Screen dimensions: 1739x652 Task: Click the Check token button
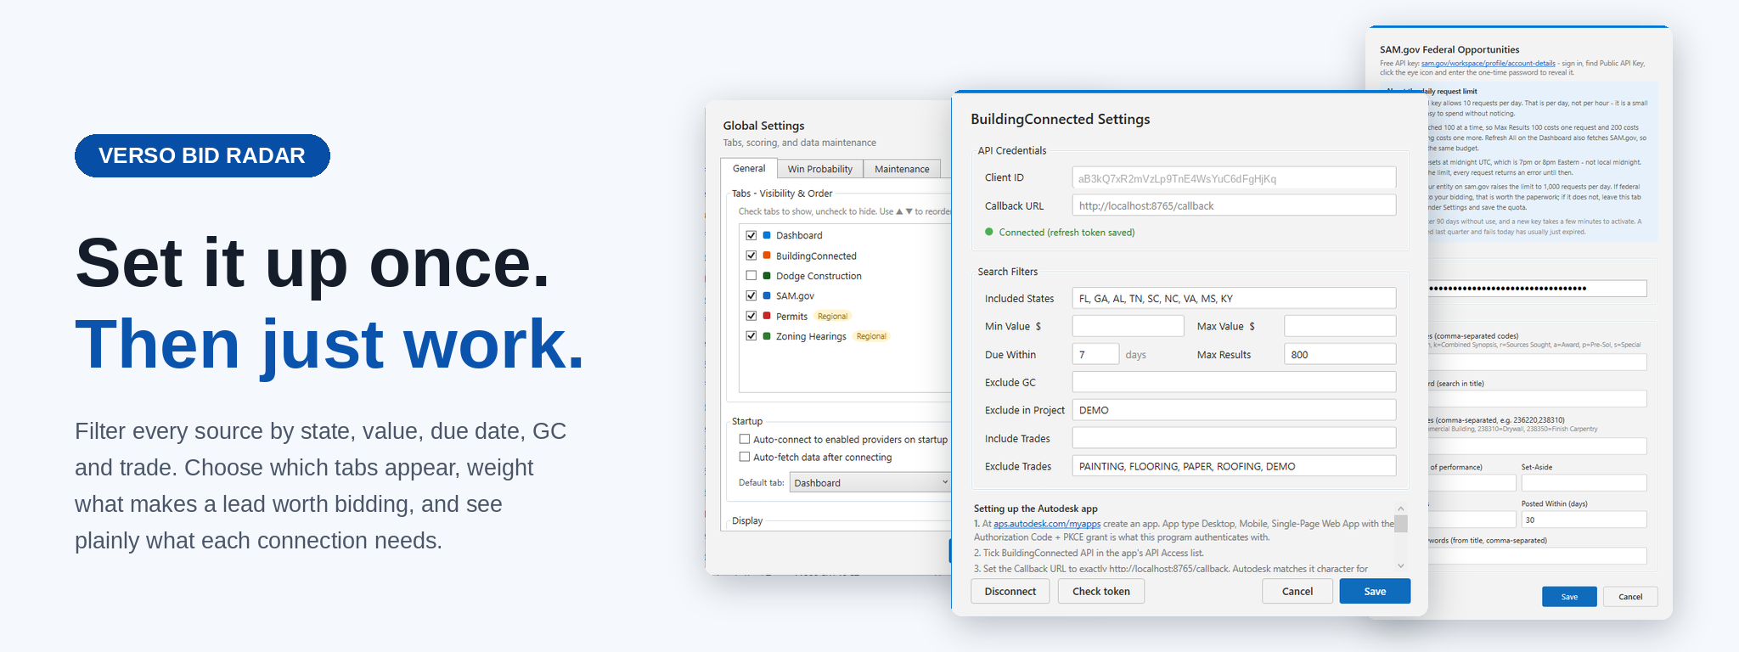pyautogui.click(x=1100, y=591)
